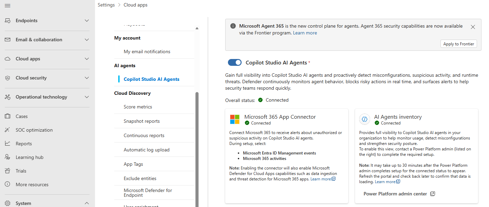Screen dimensions: 489x207
Task: Open SOC optimization wand icon
Action: pyautogui.click(x=8, y=130)
